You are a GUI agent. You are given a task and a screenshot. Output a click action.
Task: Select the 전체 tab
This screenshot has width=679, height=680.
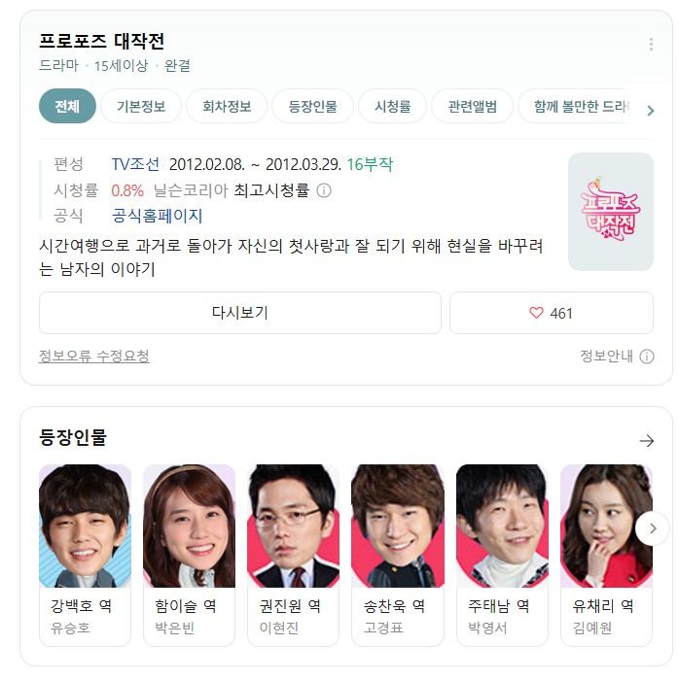point(67,106)
